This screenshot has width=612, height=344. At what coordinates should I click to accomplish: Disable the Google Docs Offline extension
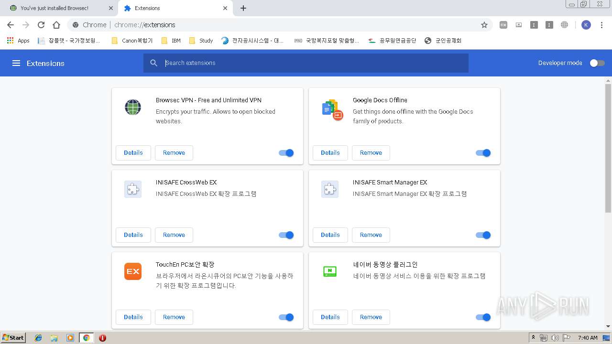(483, 153)
